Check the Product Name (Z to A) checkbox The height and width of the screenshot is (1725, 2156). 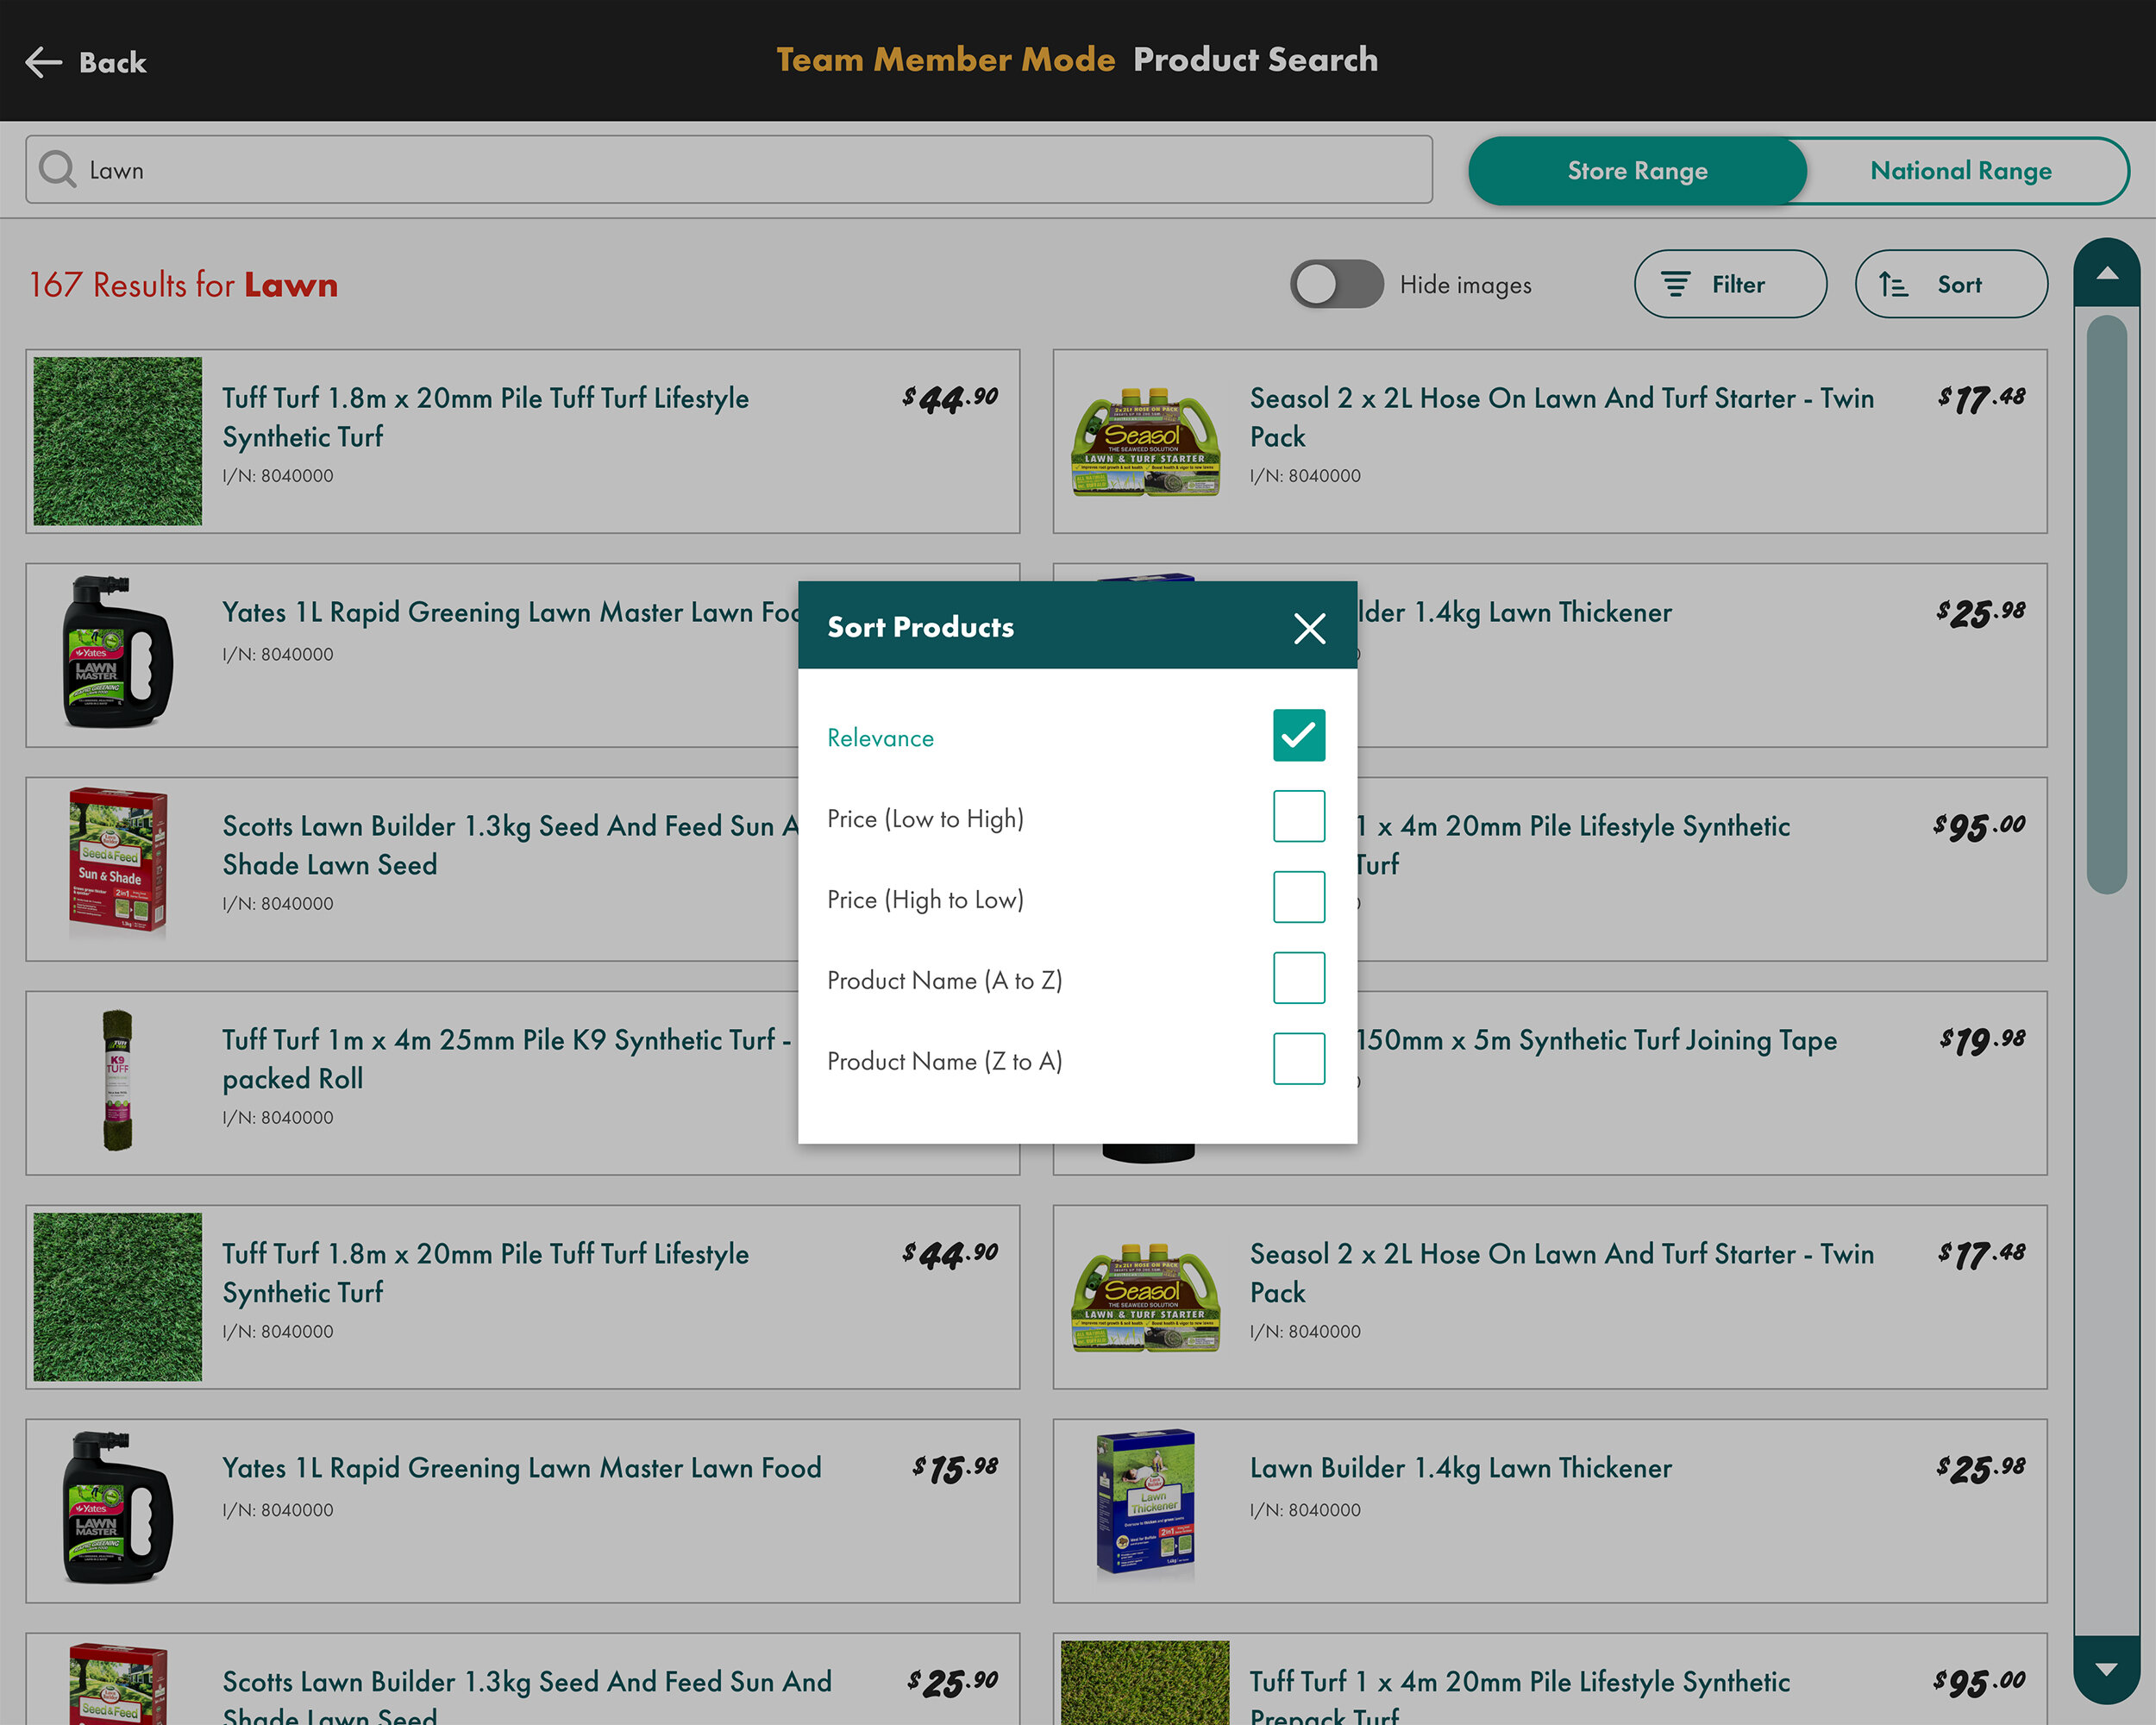pos(1299,1059)
